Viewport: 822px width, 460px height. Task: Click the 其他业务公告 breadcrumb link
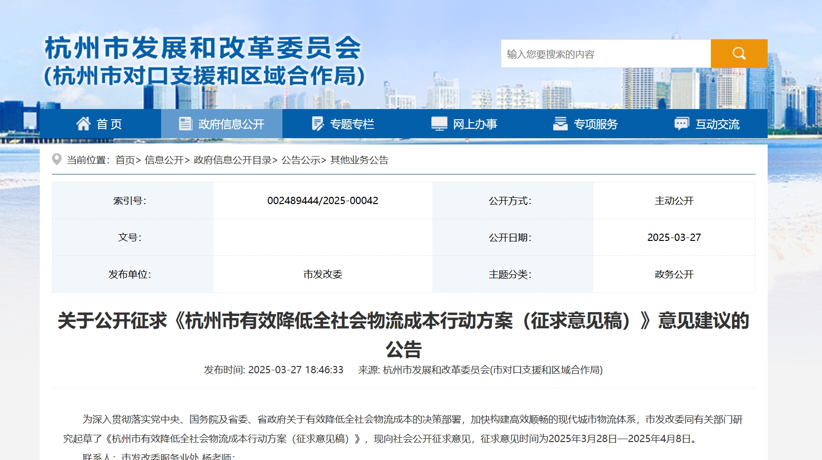click(359, 160)
